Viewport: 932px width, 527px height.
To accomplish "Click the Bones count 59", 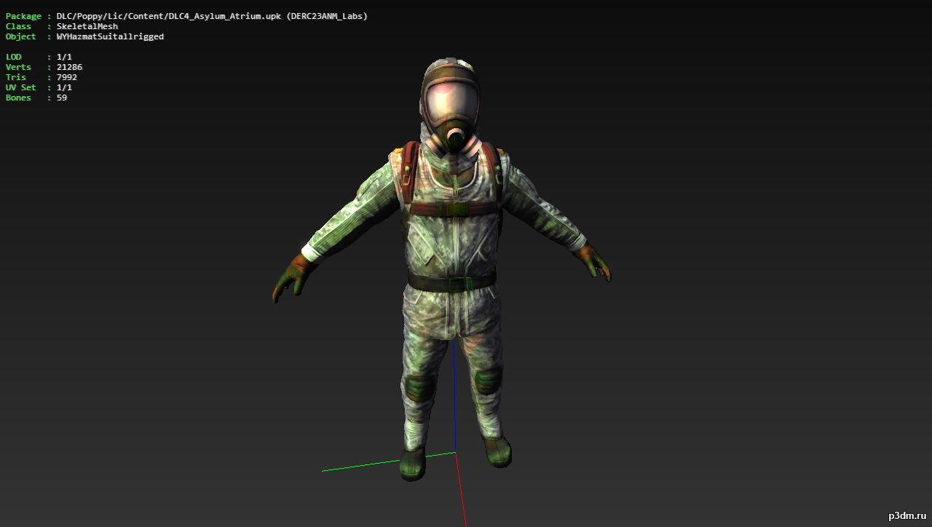I will click(62, 98).
